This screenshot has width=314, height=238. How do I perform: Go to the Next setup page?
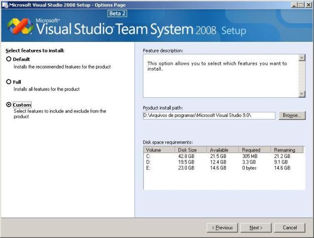point(256,228)
